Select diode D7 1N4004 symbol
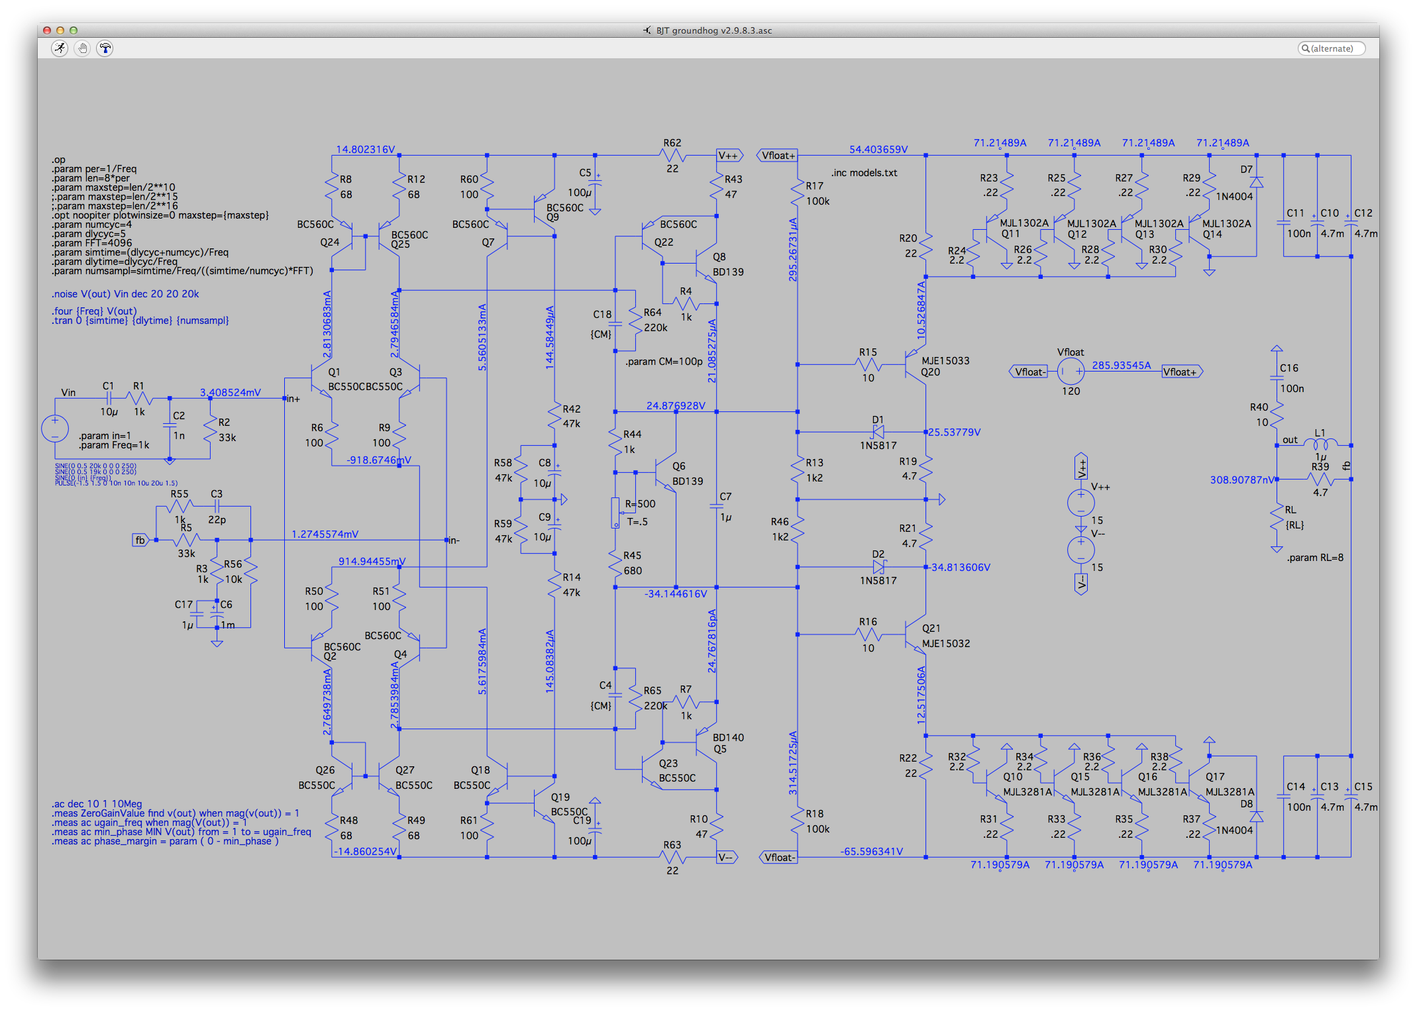Image resolution: width=1417 pixels, height=1012 pixels. pyautogui.click(x=1256, y=181)
